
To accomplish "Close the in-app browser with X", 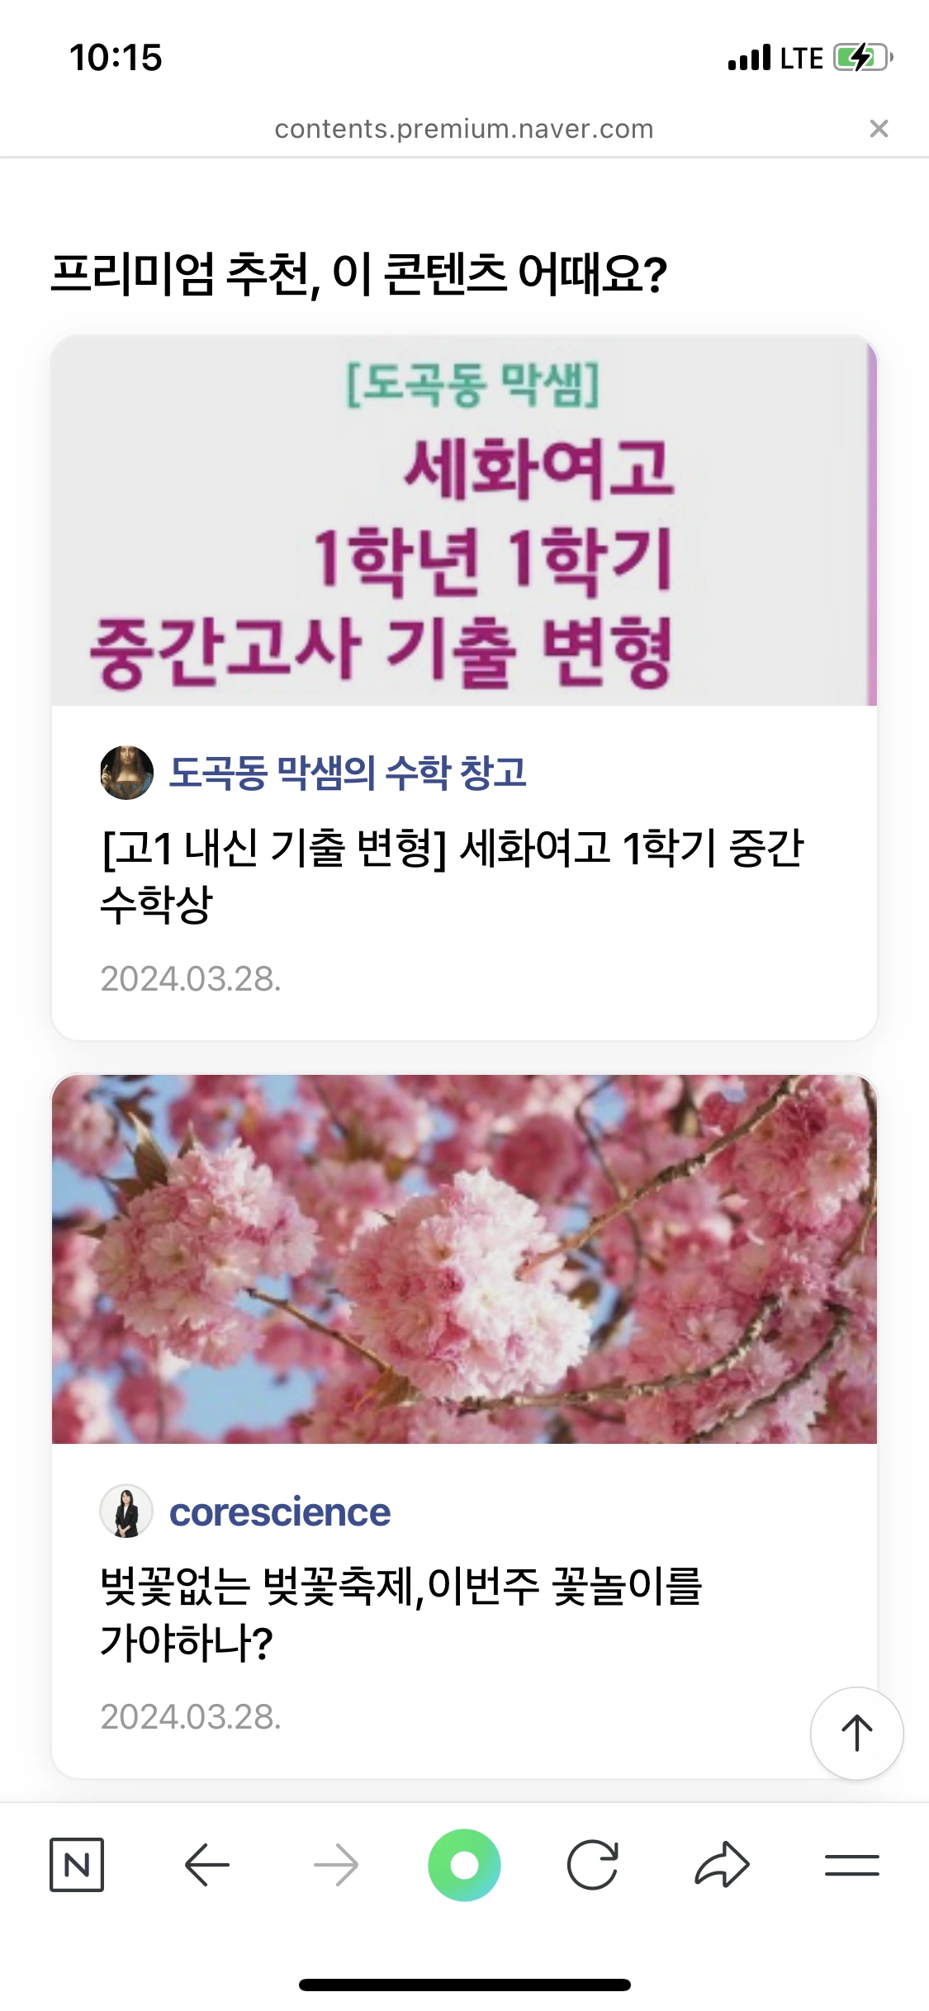I will pos(879,129).
